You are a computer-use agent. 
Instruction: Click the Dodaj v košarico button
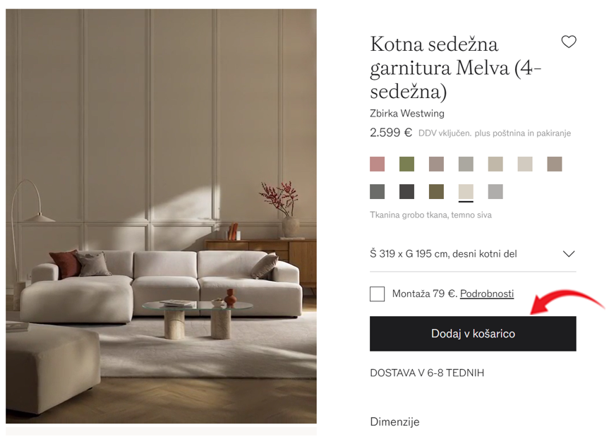[x=473, y=334]
